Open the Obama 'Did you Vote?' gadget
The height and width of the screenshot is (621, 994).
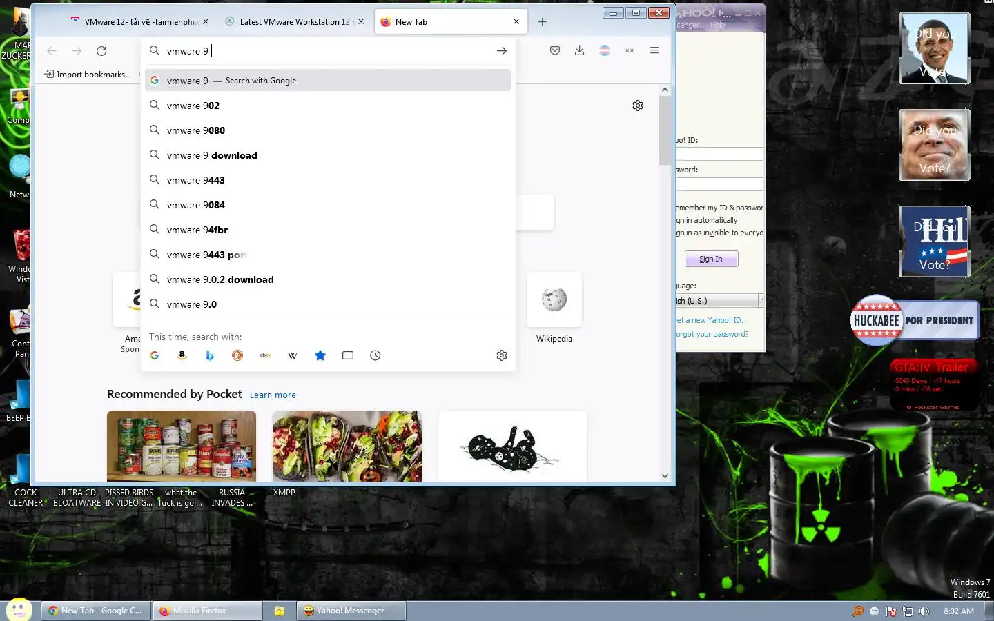[935, 48]
